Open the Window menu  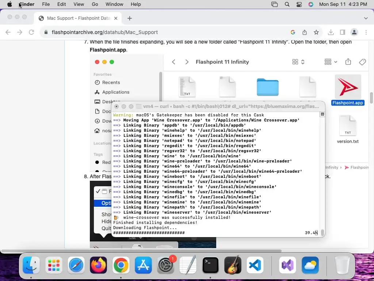[114, 4]
